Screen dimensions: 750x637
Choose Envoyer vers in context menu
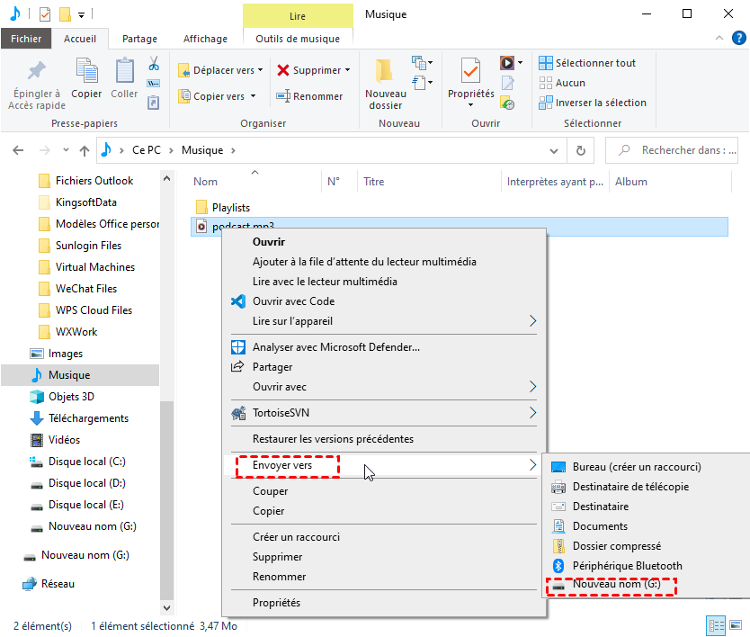(282, 466)
